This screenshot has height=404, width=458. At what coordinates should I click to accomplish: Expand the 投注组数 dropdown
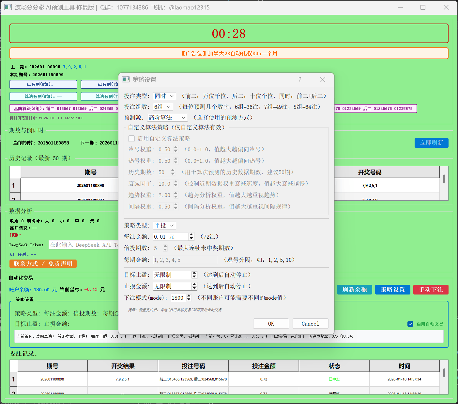[163, 107]
